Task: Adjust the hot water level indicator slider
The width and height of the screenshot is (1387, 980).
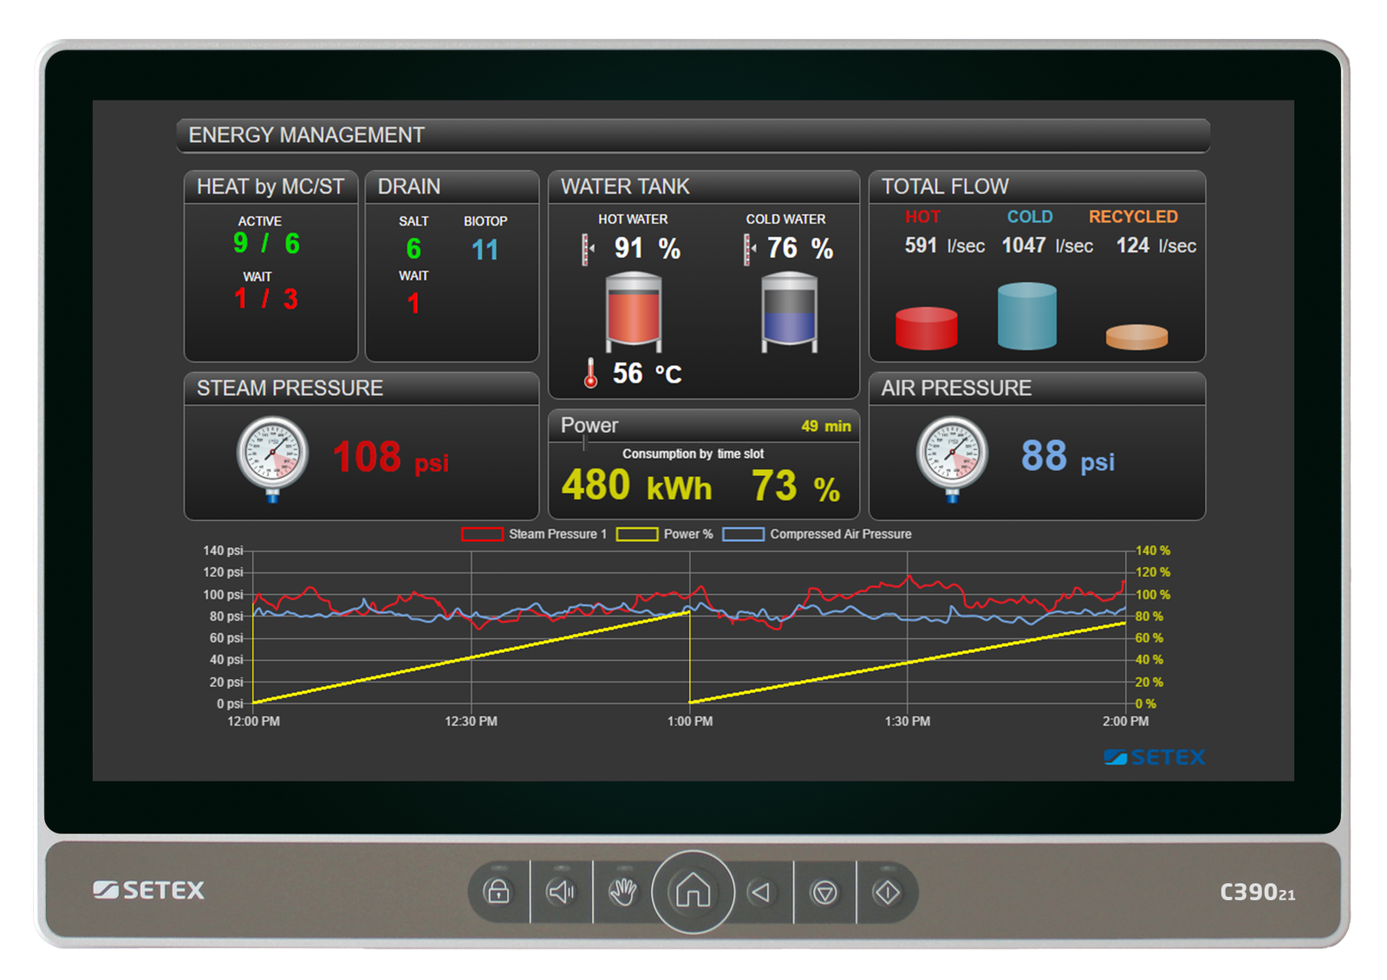Action: pyautogui.click(x=586, y=250)
